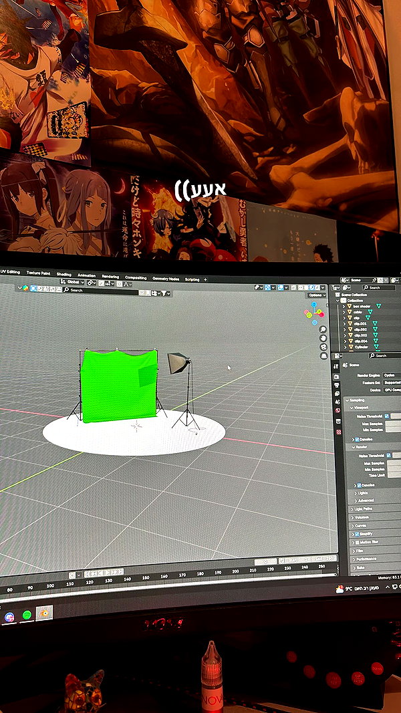Open the Tool properties tab icon
The image size is (401, 713).
336,366
